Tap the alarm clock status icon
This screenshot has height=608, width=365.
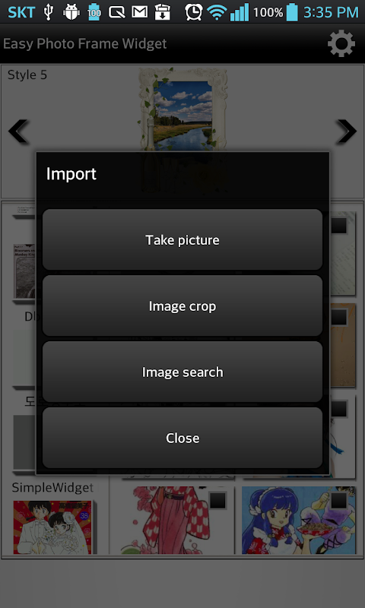click(194, 12)
